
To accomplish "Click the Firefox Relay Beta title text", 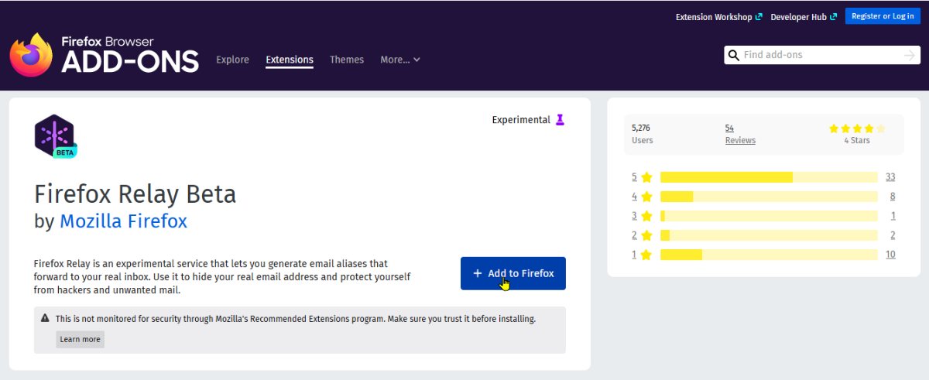I will [135, 193].
